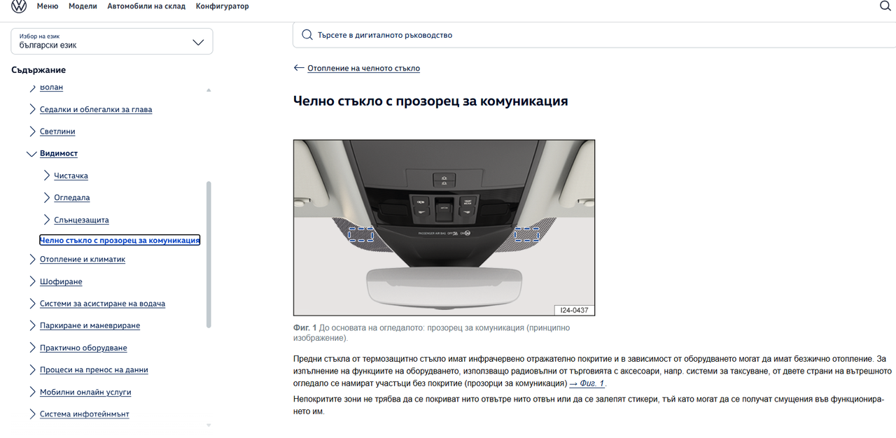Open Практично оборудване link
The height and width of the screenshot is (438, 896).
[x=83, y=348]
